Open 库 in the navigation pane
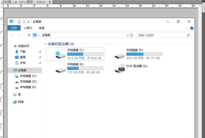205x138 pixels. [19, 94]
